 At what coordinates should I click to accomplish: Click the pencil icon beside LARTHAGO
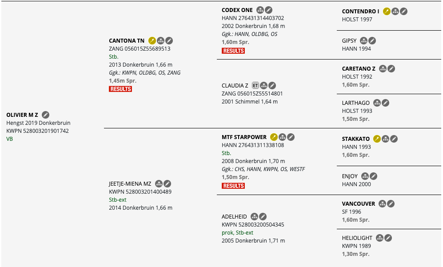coord(385,103)
